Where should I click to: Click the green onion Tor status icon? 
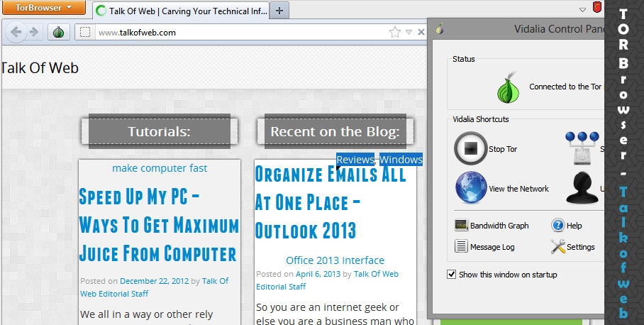509,87
